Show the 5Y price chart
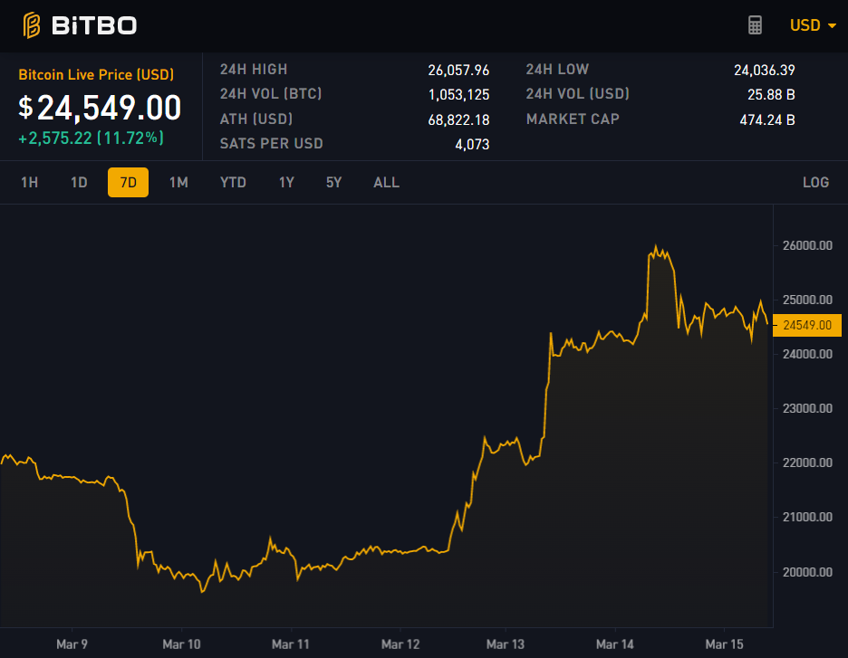This screenshot has height=658, width=848. 333,183
